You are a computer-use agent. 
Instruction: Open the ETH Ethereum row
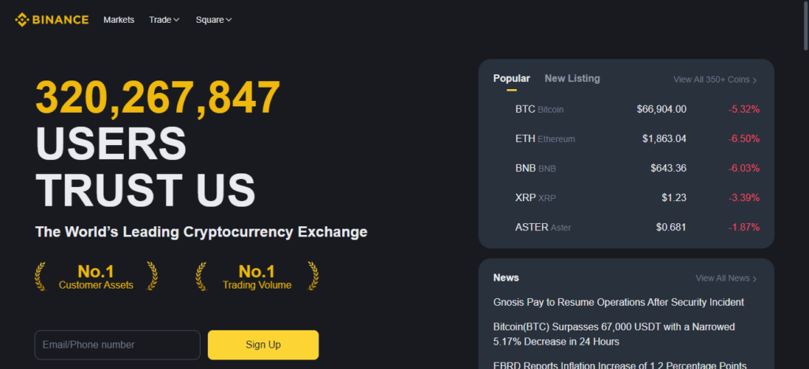[x=627, y=139]
